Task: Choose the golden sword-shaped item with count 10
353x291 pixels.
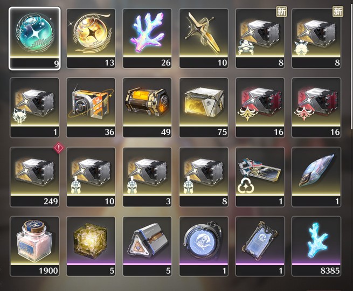Action: tap(204, 38)
